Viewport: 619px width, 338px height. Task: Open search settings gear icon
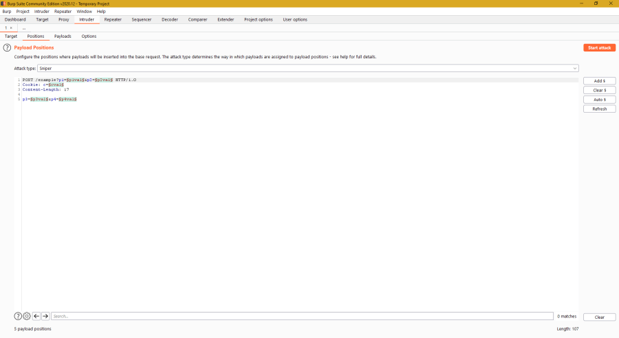tap(27, 316)
